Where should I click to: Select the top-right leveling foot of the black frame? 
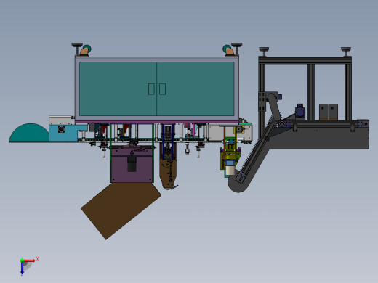click(346, 52)
